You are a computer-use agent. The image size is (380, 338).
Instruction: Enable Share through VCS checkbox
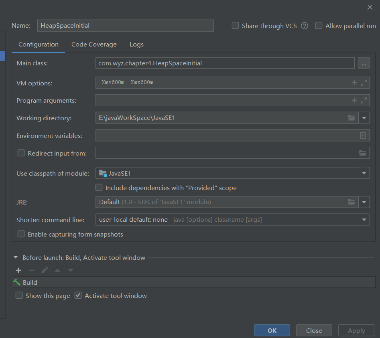point(235,26)
